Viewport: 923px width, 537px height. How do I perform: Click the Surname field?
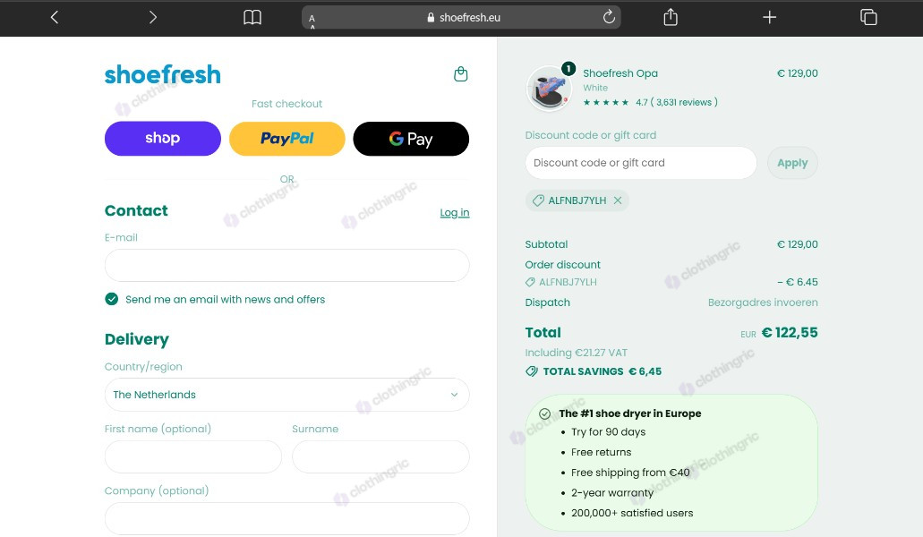point(380,457)
